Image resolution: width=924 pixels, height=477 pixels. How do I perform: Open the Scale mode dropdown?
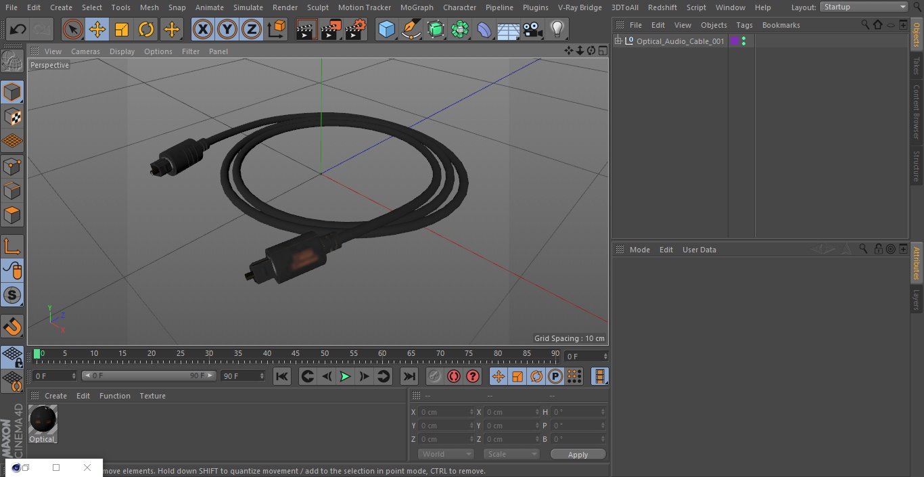pyautogui.click(x=511, y=454)
